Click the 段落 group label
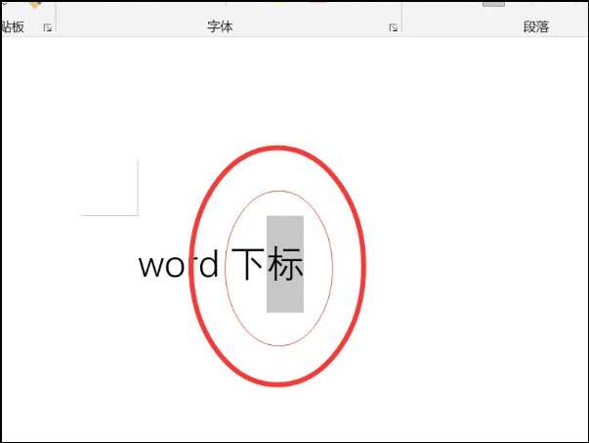Viewport: 589px width, 443px height. coord(536,26)
